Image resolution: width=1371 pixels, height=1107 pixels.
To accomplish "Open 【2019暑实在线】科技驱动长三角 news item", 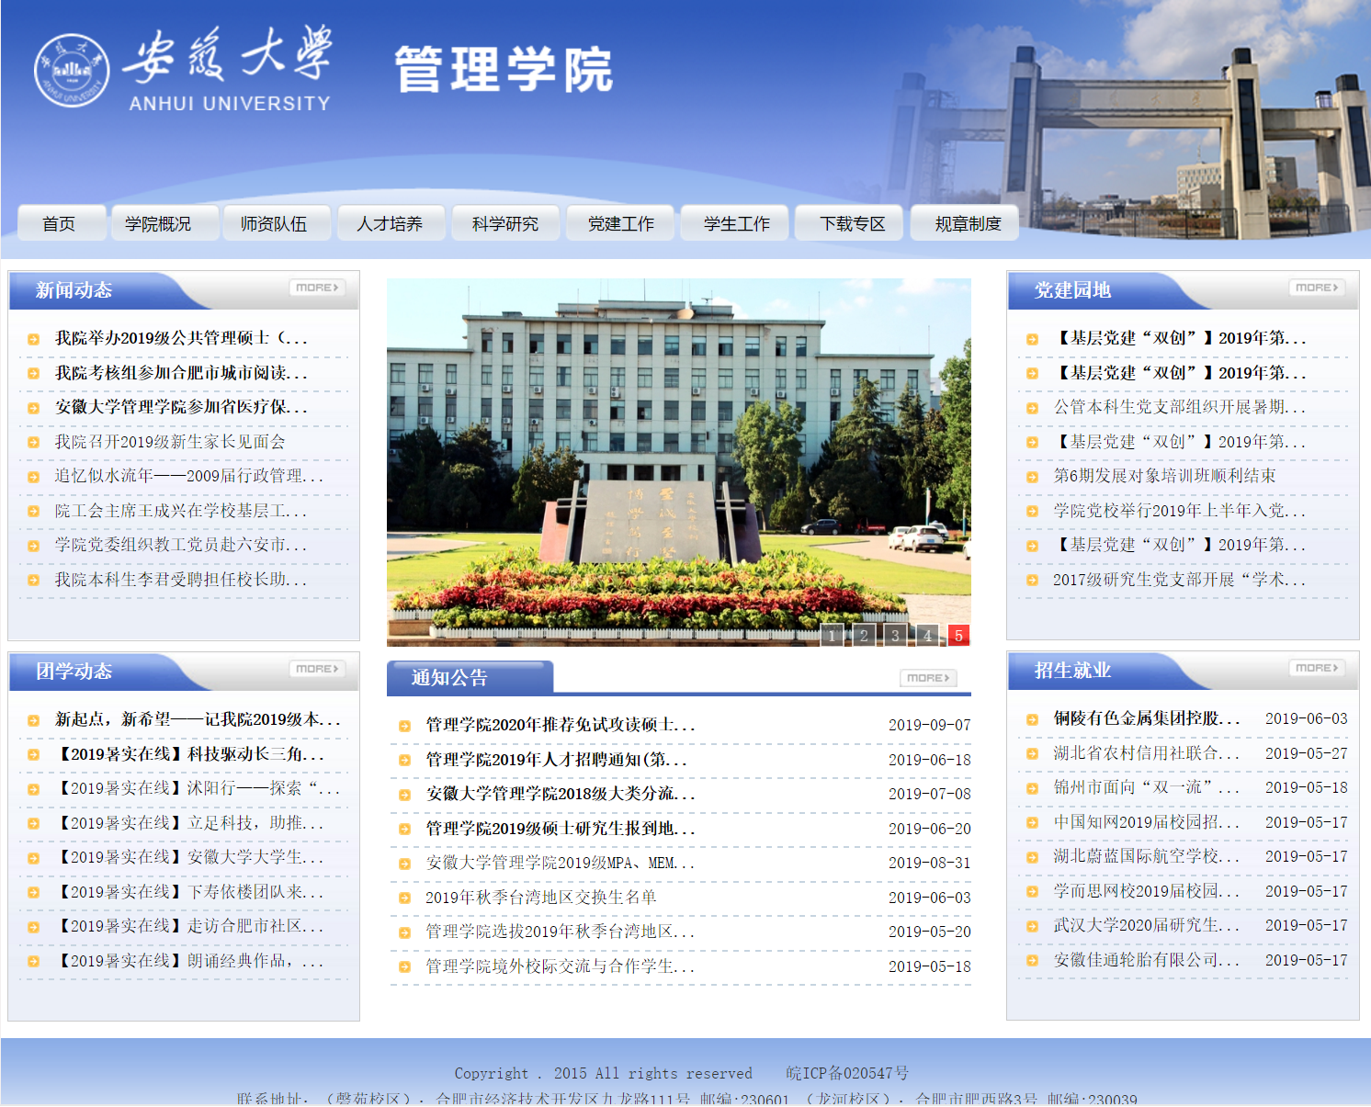I will [188, 755].
